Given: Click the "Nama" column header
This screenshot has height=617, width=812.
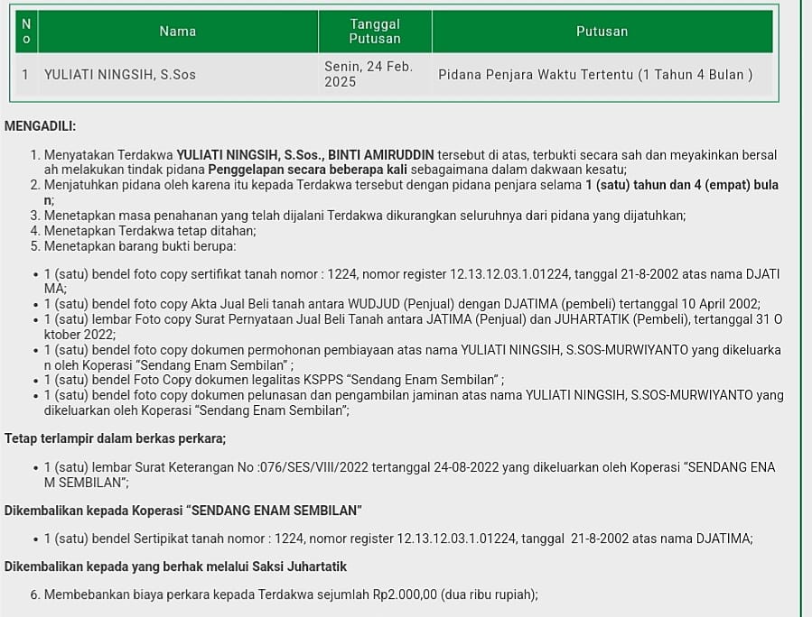Looking at the screenshot, I should pos(178,32).
